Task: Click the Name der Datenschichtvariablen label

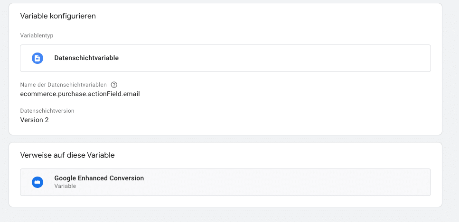Action: [x=63, y=85]
